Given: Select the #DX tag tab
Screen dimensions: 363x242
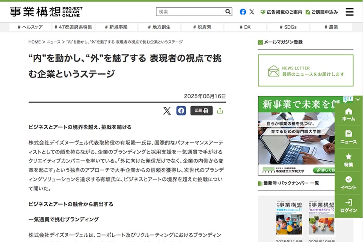Looking at the screenshot, I should coord(245,27).
